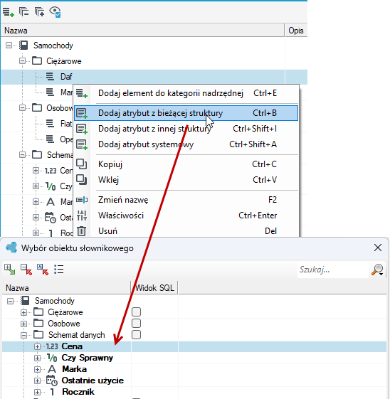
Task: Click the trash icon beside Usuń
Action: (81, 231)
